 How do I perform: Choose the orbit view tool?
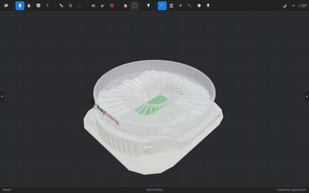click(x=38, y=5)
